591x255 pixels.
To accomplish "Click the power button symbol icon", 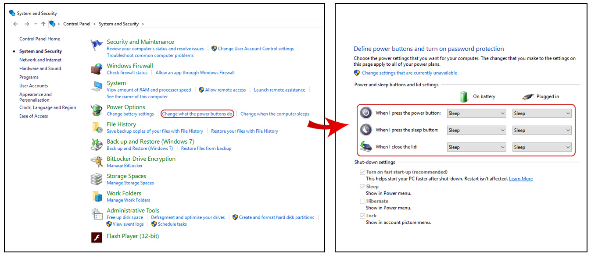I will [366, 113].
